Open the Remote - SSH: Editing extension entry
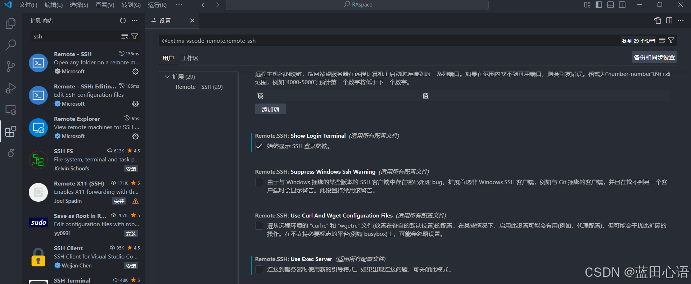Screen dimensions: 691x284 (x=83, y=95)
